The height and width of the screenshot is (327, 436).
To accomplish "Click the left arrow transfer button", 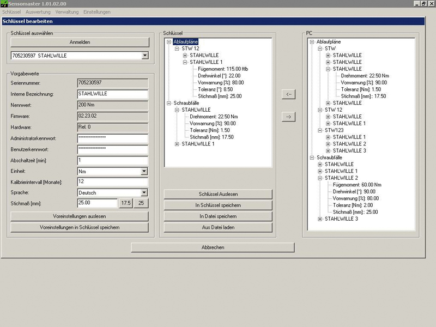I will [x=289, y=94].
